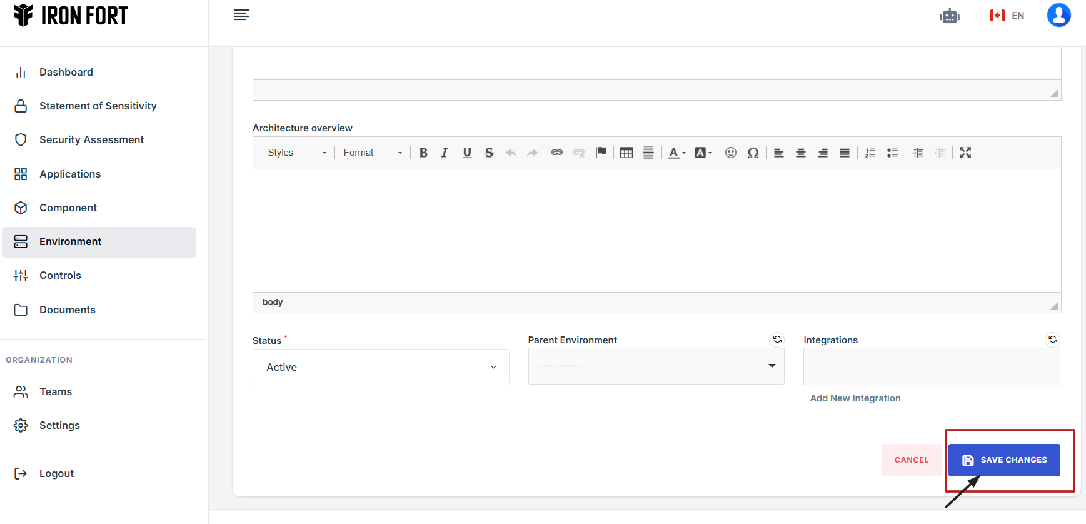Insert an anchor flag
Viewport: 1086px width, 524px height.
pyautogui.click(x=601, y=153)
